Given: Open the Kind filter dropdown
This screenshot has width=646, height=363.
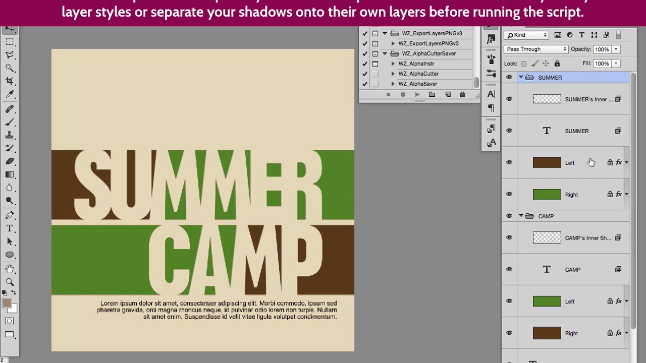Looking at the screenshot, I should point(527,35).
